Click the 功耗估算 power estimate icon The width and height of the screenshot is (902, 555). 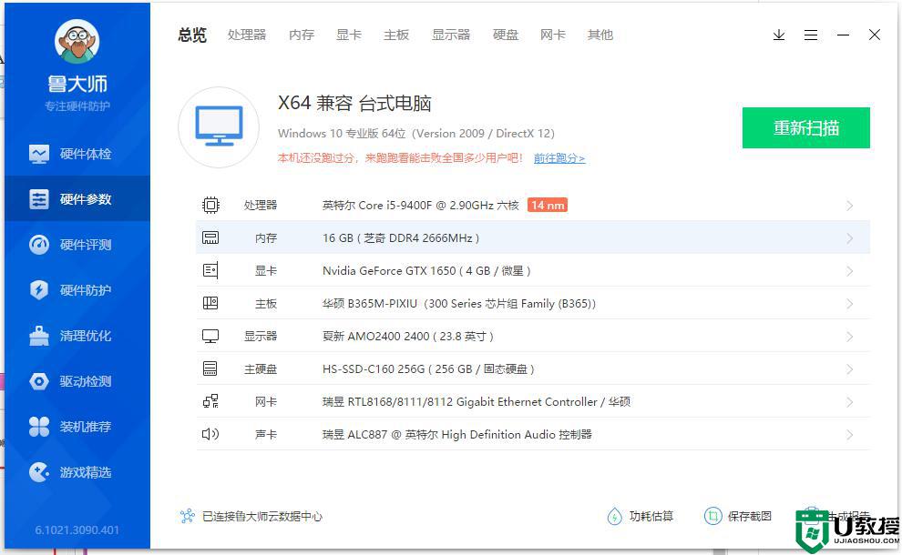click(x=615, y=517)
